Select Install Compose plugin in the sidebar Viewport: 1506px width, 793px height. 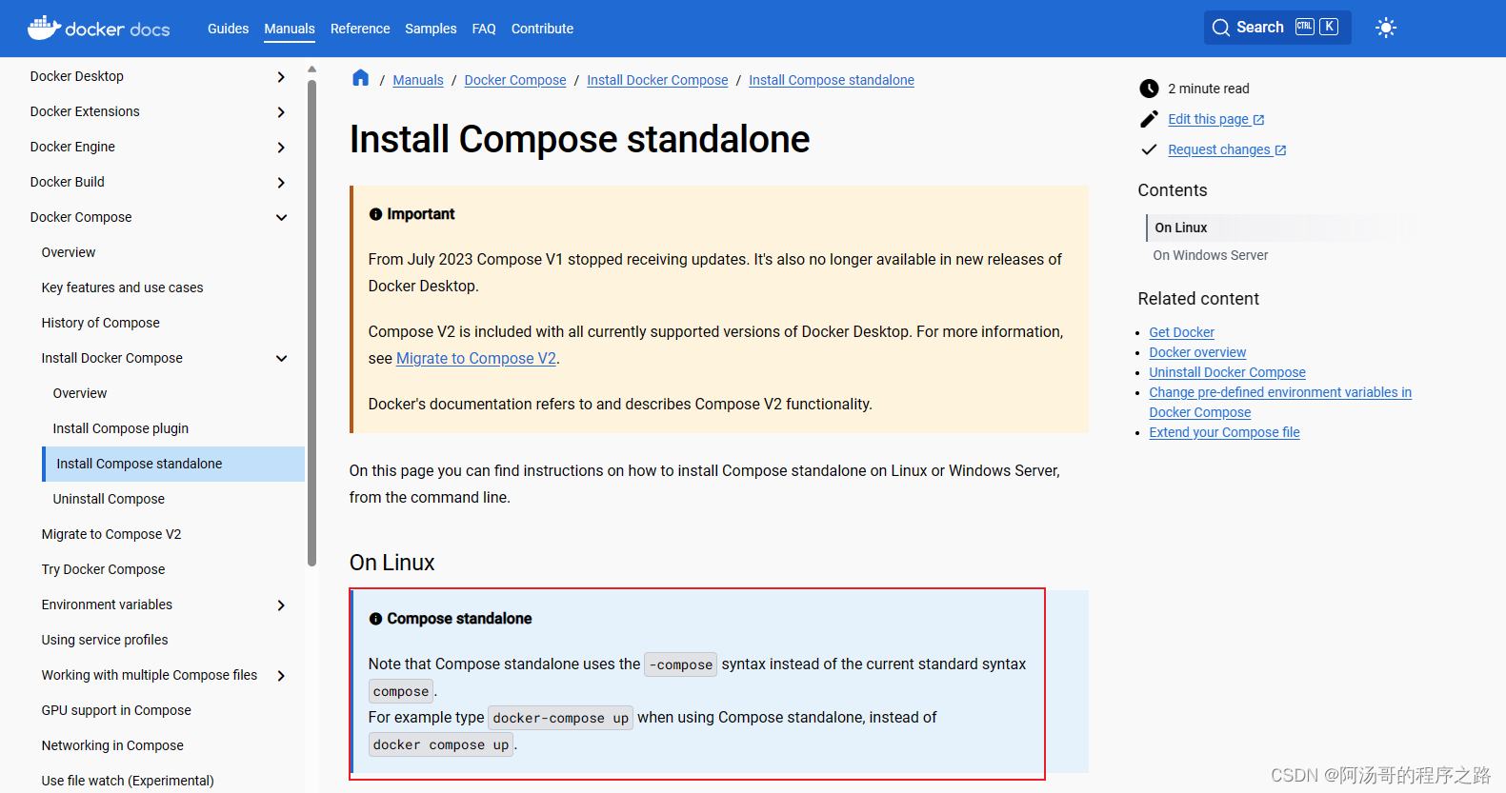(120, 428)
